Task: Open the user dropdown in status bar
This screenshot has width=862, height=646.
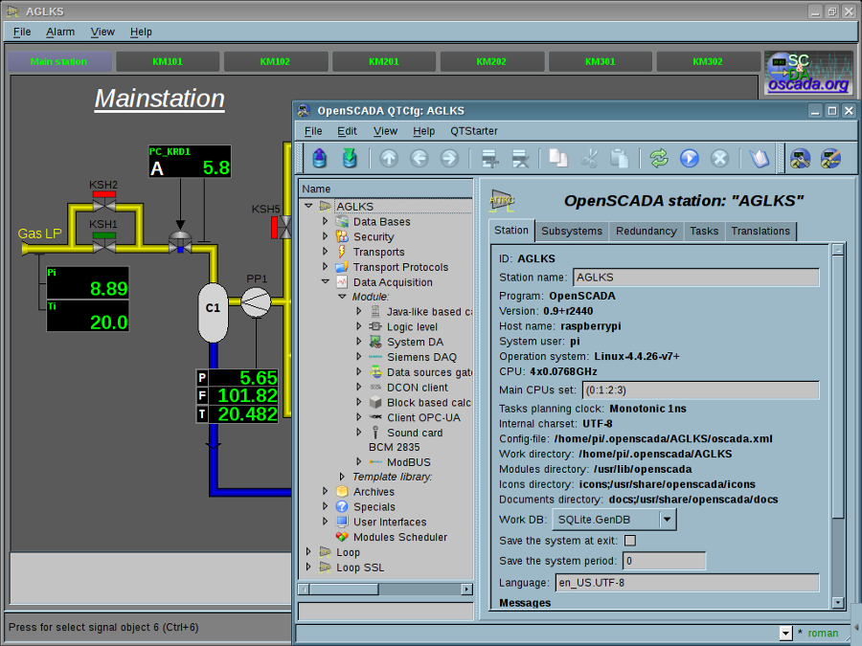Action: tap(785, 634)
